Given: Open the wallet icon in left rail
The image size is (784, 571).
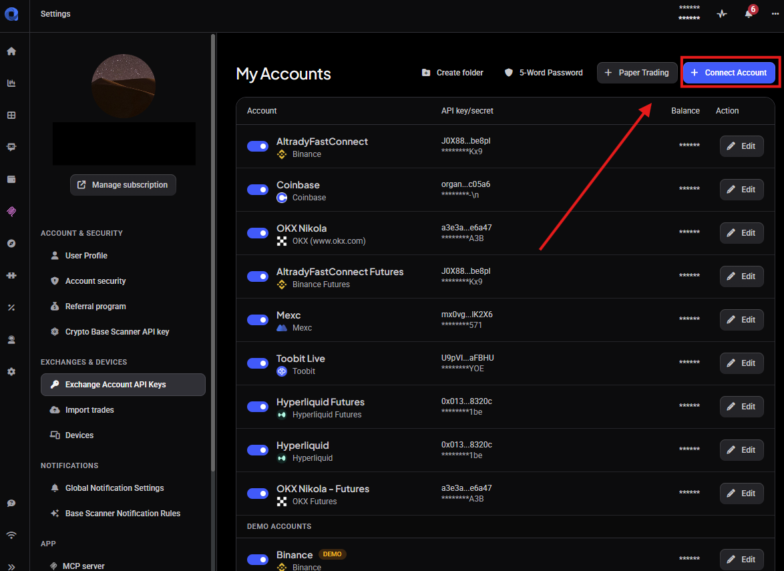Looking at the screenshot, I should (11, 180).
